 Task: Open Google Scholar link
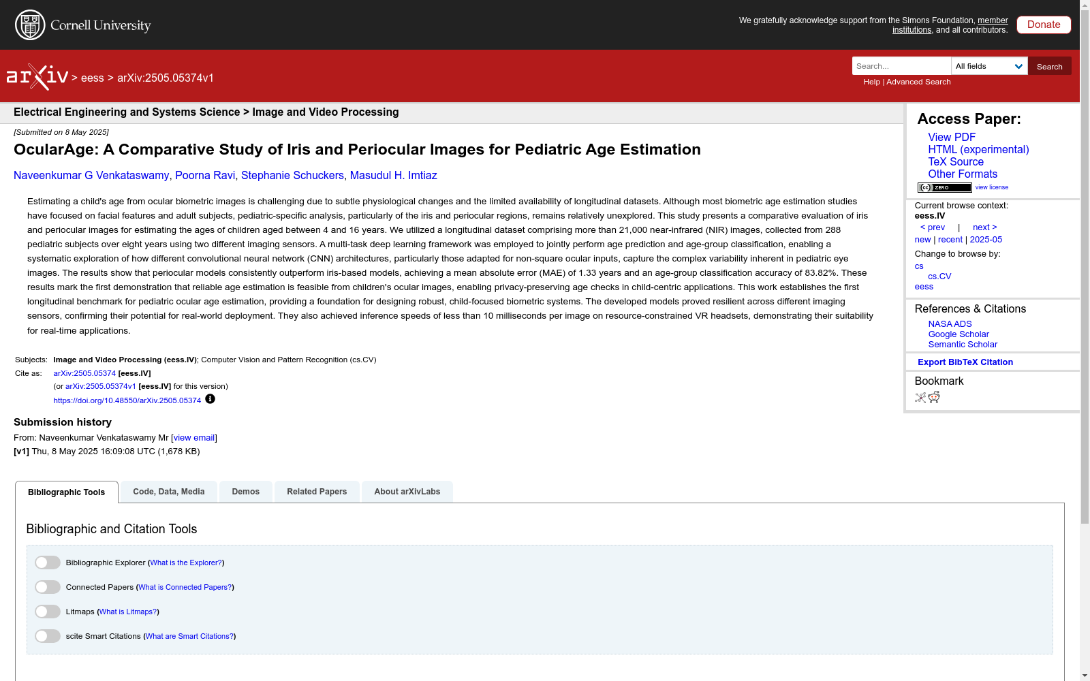[959, 334]
